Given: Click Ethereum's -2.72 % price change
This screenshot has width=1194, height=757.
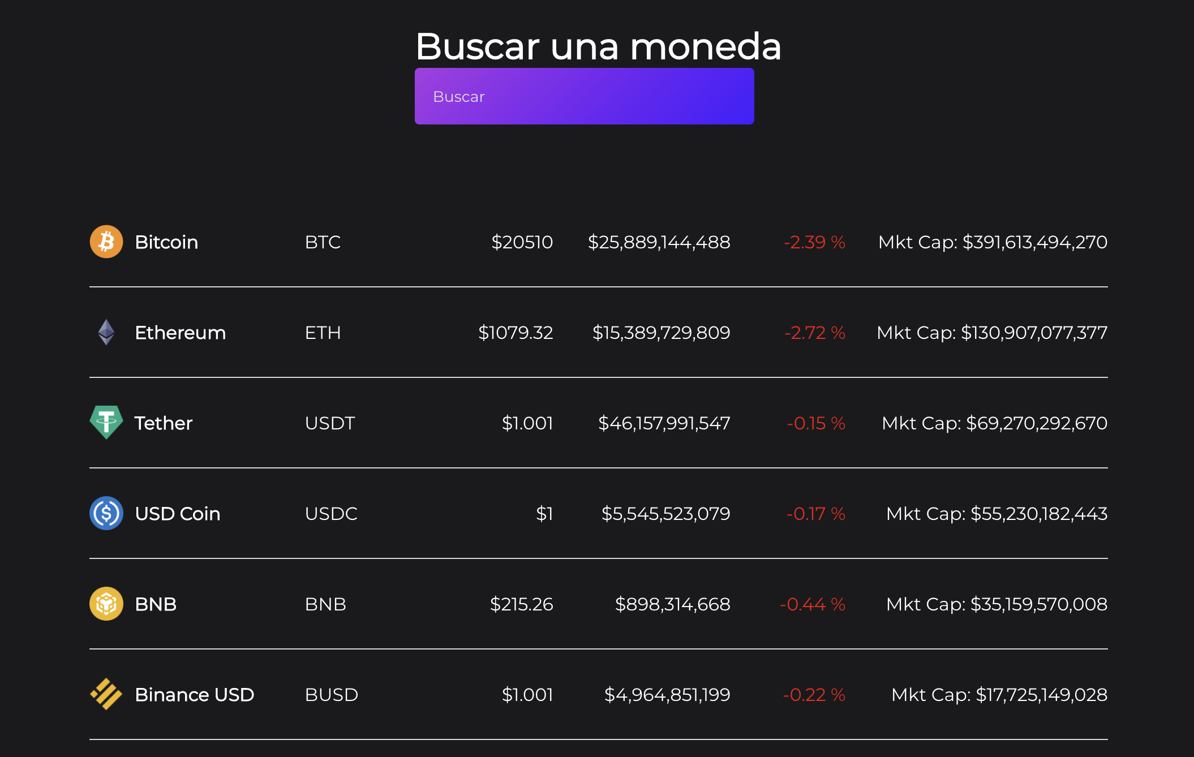Looking at the screenshot, I should [x=815, y=333].
